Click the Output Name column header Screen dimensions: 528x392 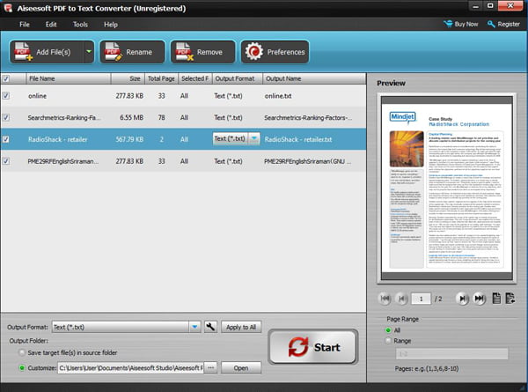point(314,78)
